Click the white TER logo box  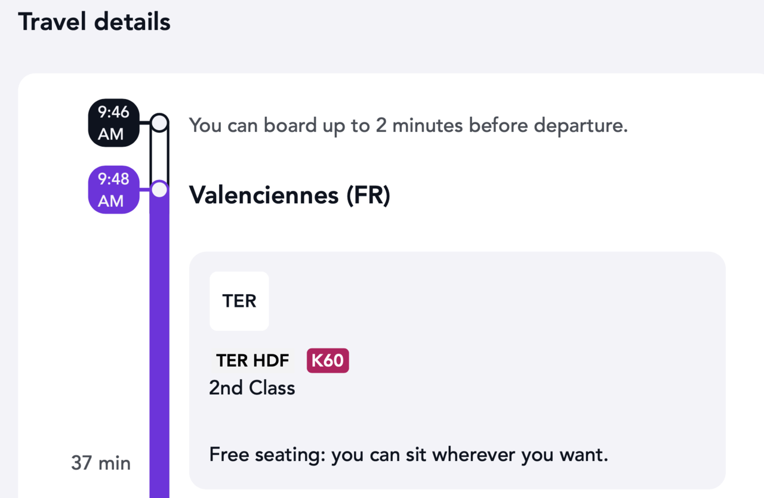(x=239, y=301)
